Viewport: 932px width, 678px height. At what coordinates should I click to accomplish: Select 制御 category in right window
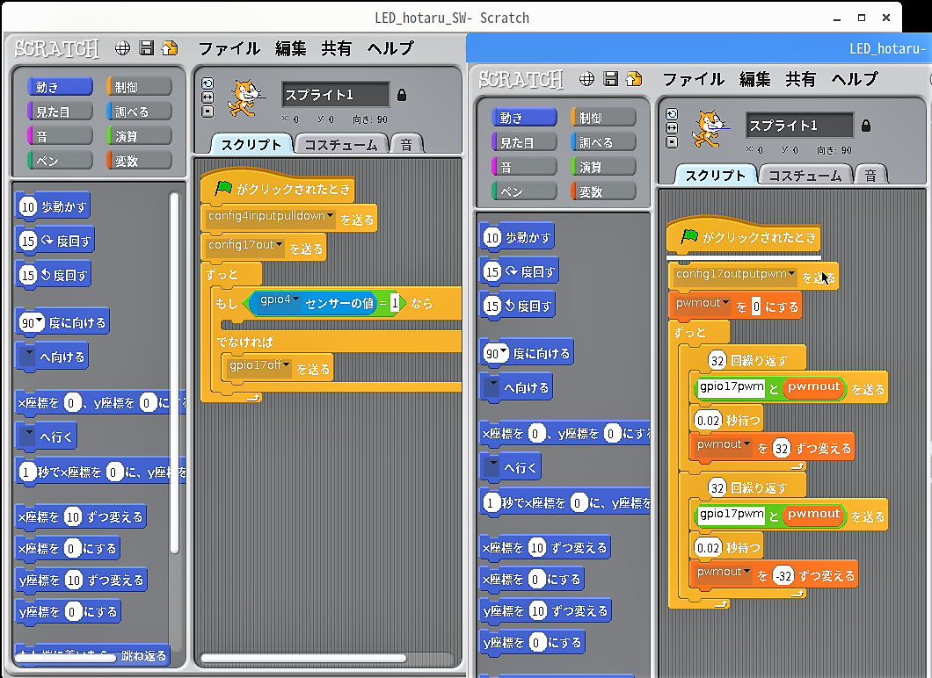pyautogui.click(x=603, y=118)
